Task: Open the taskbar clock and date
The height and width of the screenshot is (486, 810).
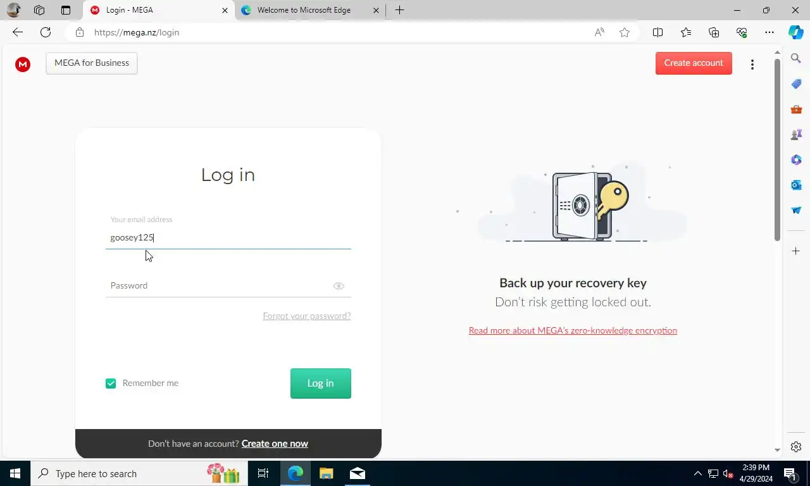Action: (x=757, y=473)
